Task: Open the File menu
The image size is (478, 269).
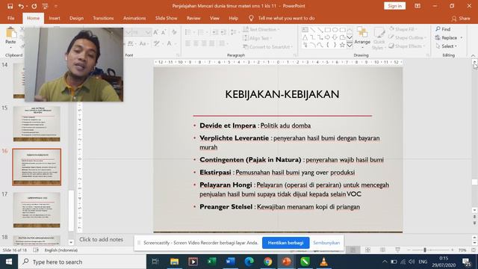Action: [11, 18]
